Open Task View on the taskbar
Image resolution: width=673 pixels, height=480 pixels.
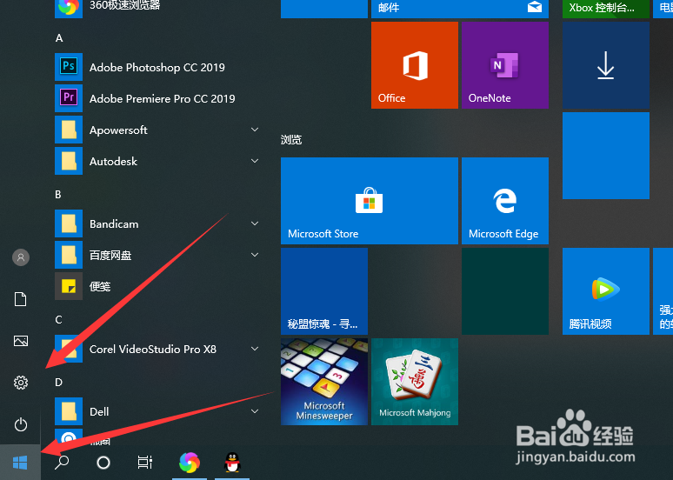[x=145, y=463]
